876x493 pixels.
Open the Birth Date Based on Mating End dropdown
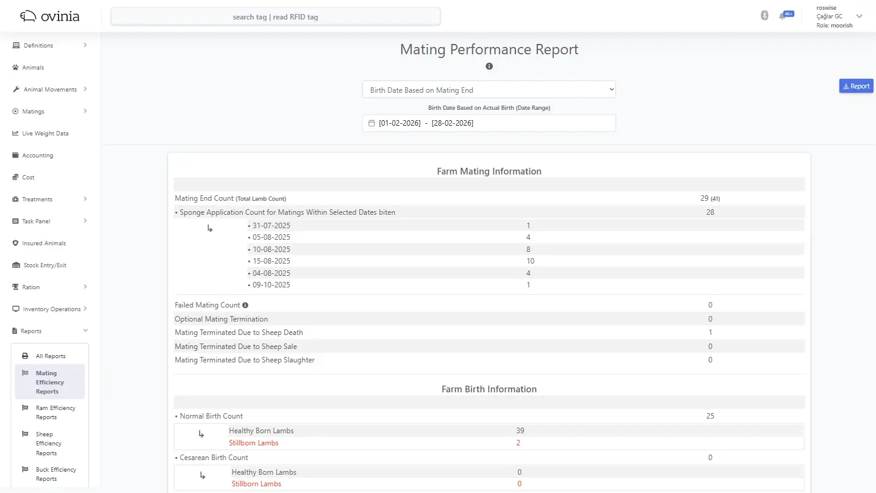pyautogui.click(x=489, y=89)
